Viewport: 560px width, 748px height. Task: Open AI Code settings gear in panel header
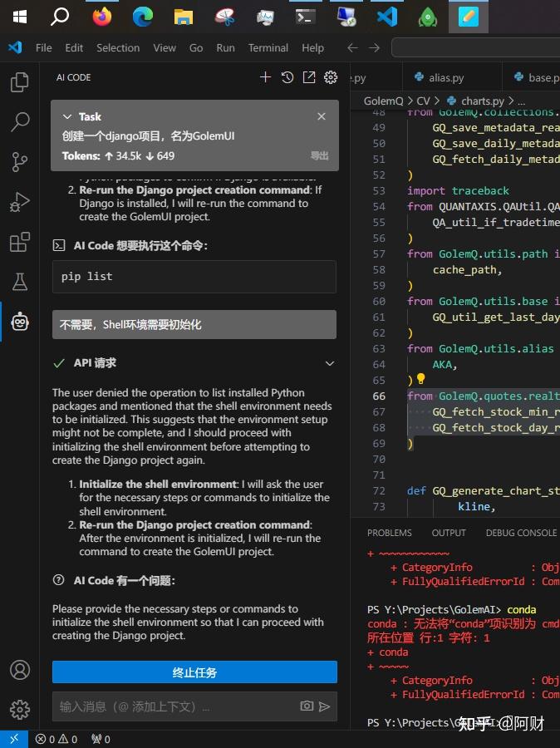pyautogui.click(x=331, y=77)
